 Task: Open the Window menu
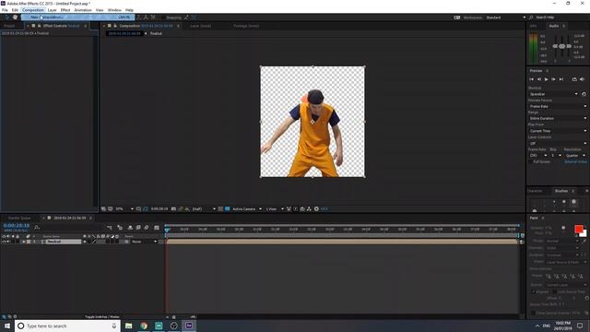[114, 10]
